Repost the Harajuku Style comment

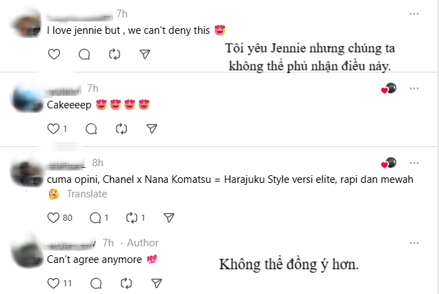(133, 218)
